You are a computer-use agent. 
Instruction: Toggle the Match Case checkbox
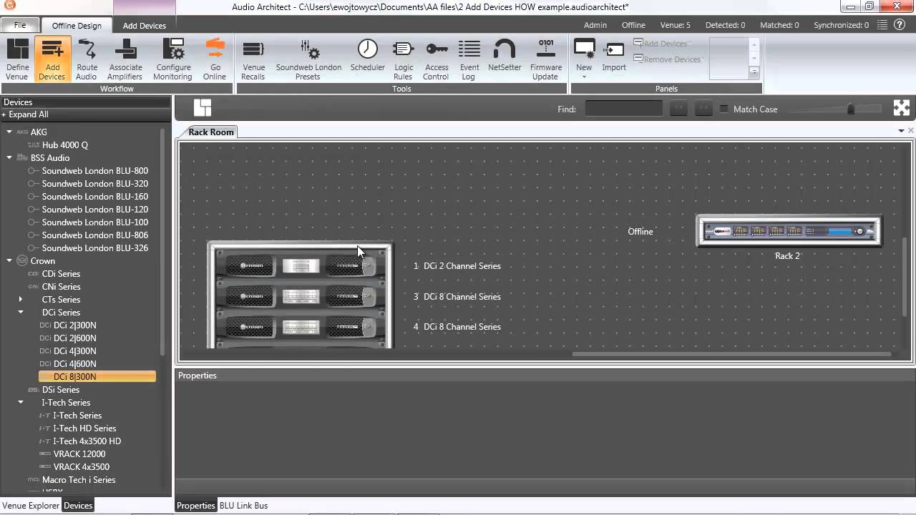(723, 109)
